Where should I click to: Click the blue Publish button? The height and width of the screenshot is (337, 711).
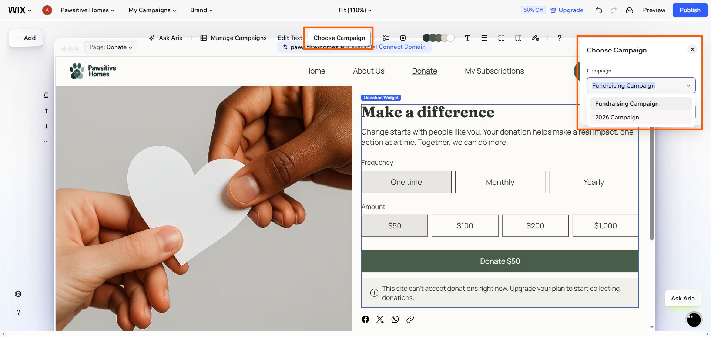click(x=690, y=10)
